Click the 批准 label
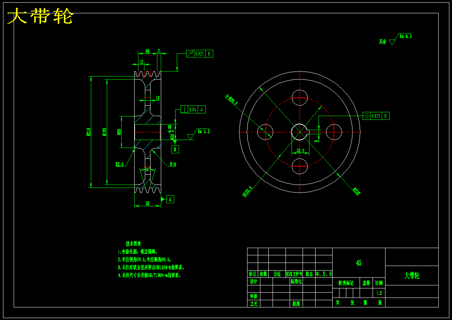The image size is (452, 320). [x=296, y=304]
